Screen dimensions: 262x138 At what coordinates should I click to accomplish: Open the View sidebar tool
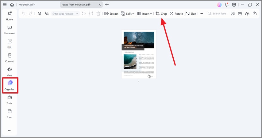click(9, 72)
